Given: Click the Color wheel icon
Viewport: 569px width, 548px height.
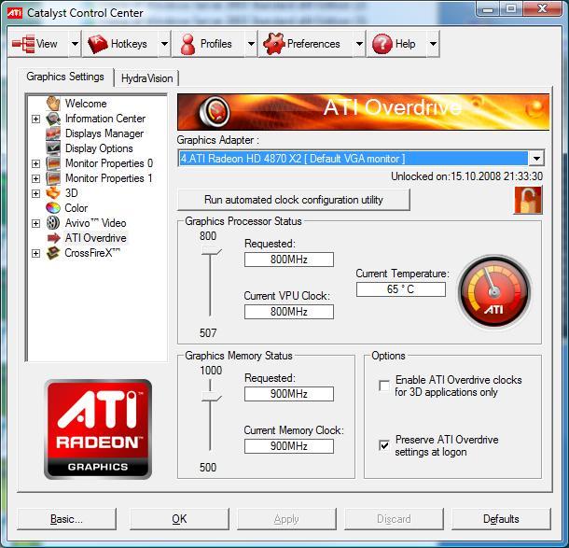Looking at the screenshot, I should pos(53,208).
